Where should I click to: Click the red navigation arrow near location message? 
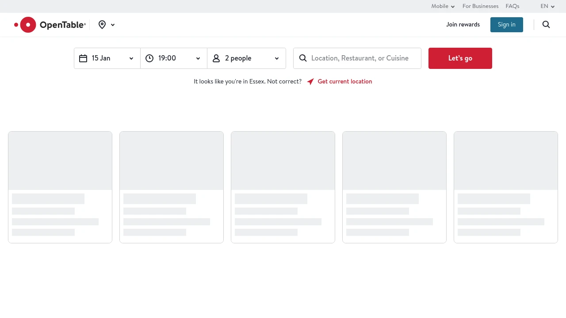310,81
